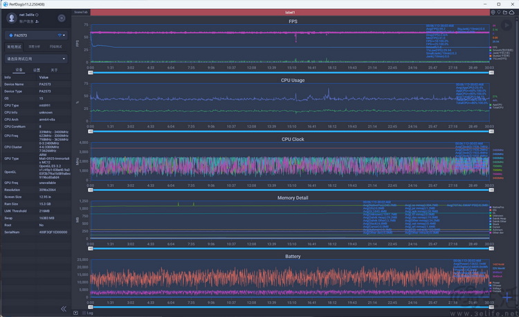
Task: Open the select test application dropdown
Action: point(36,59)
